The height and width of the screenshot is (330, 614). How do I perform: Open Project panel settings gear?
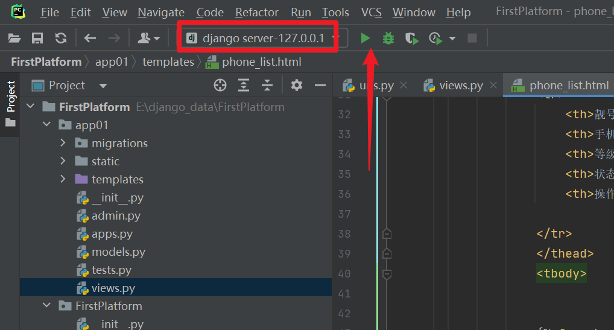tap(296, 85)
